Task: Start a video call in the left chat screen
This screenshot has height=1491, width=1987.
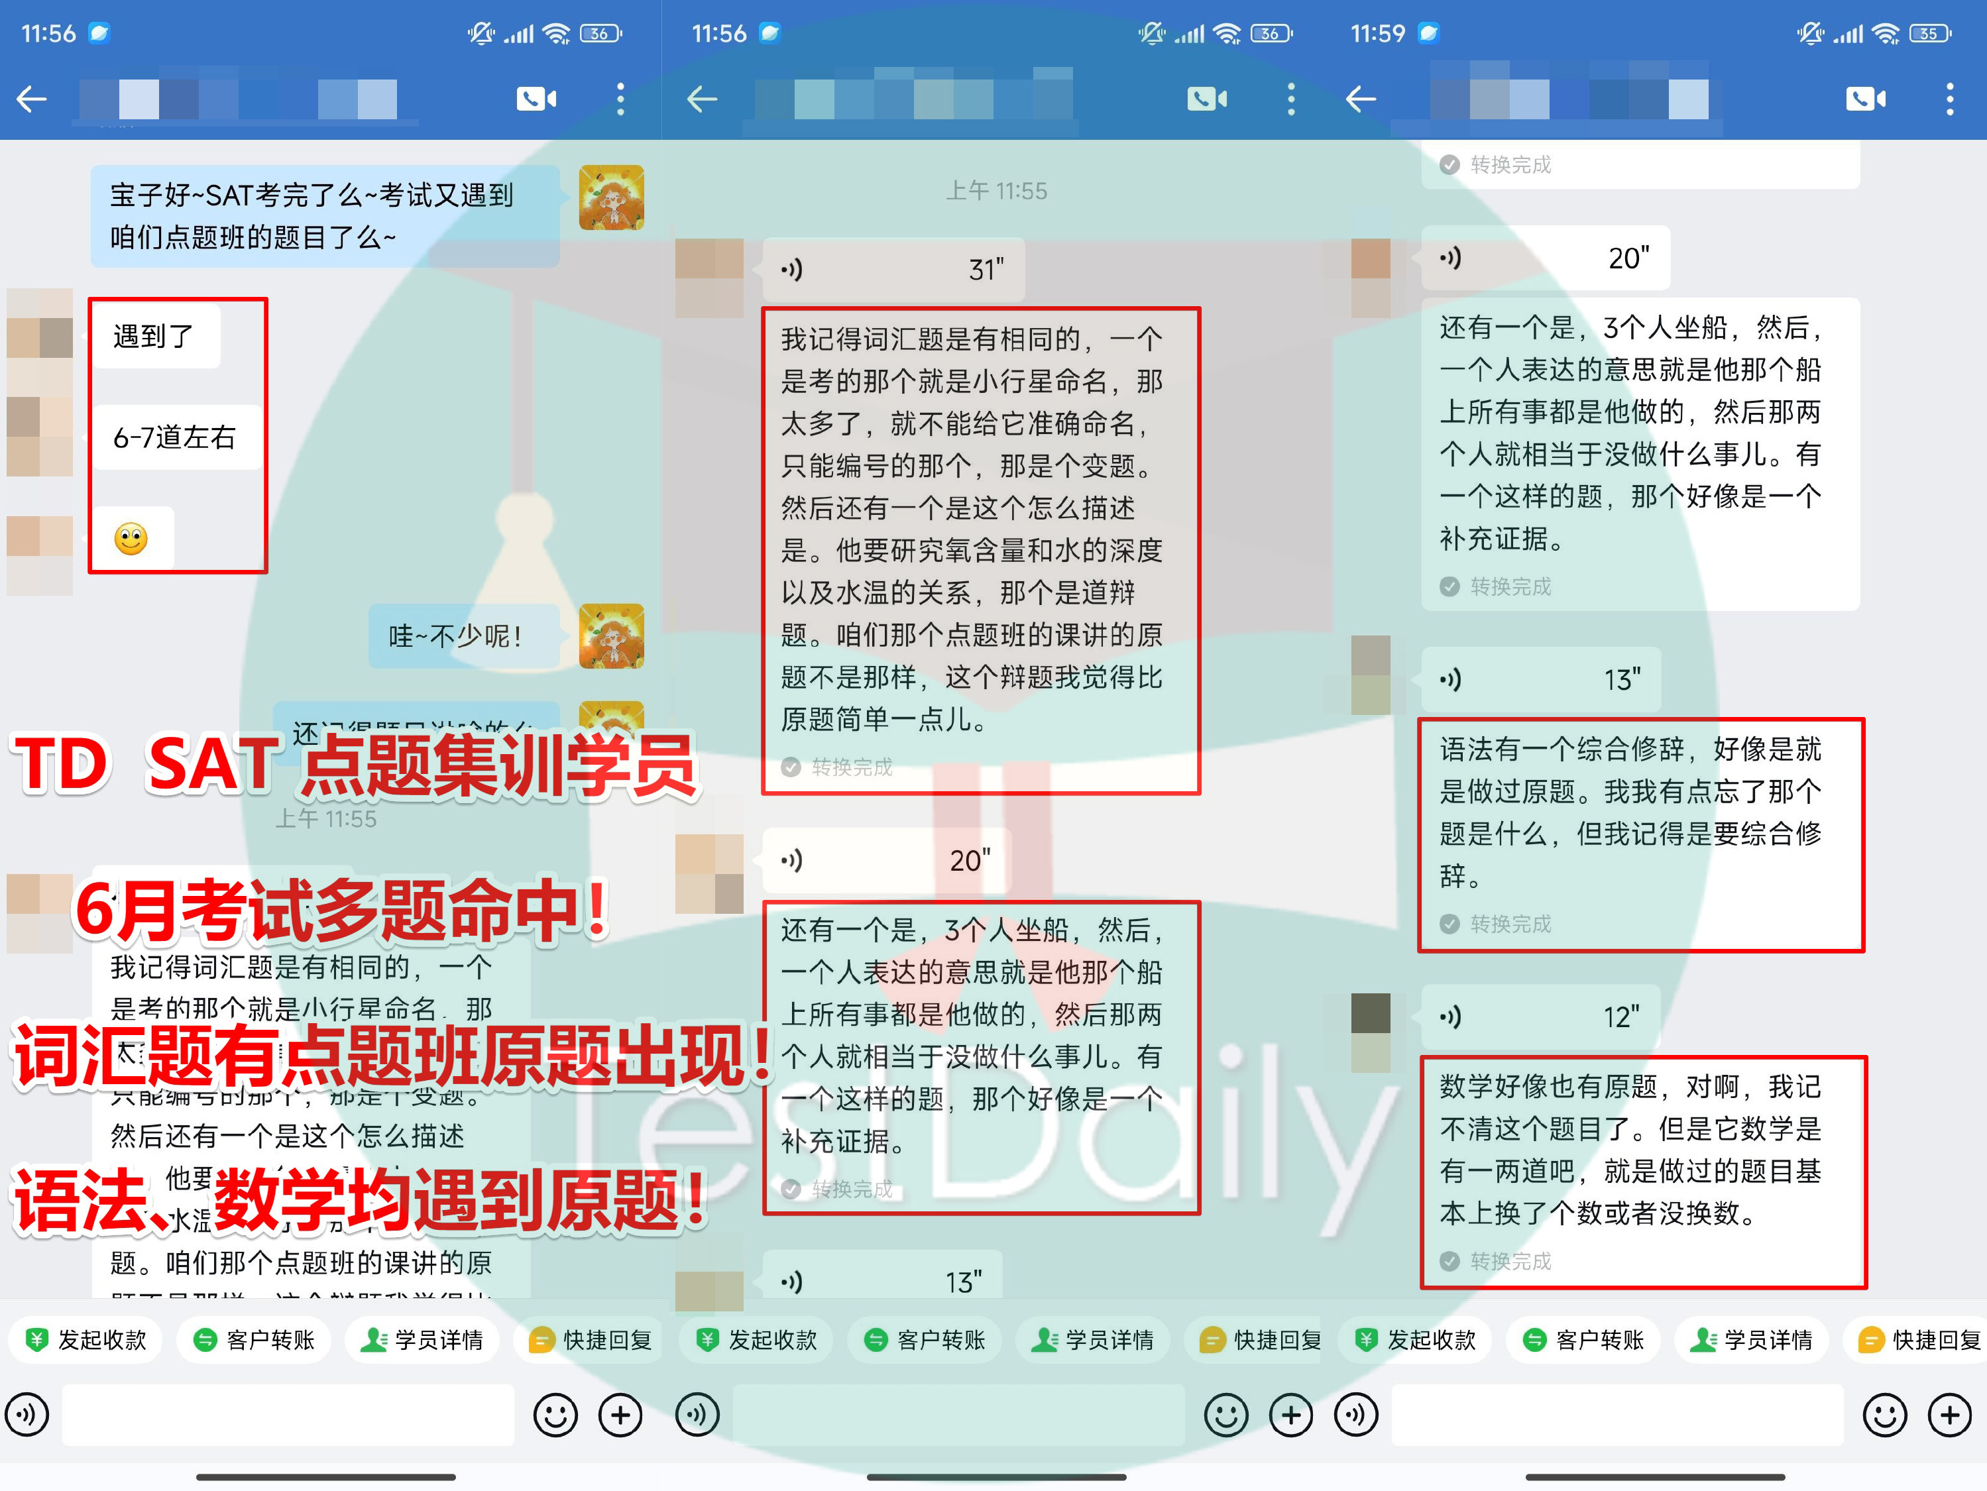Action: (536, 99)
